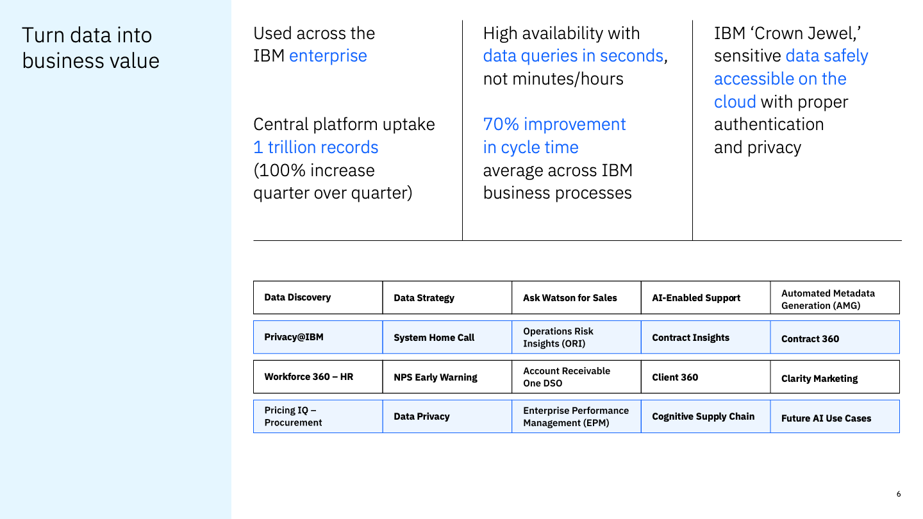Select 'Account Receivable One DSO' cell
The image size is (923, 519).
click(x=576, y=377)
